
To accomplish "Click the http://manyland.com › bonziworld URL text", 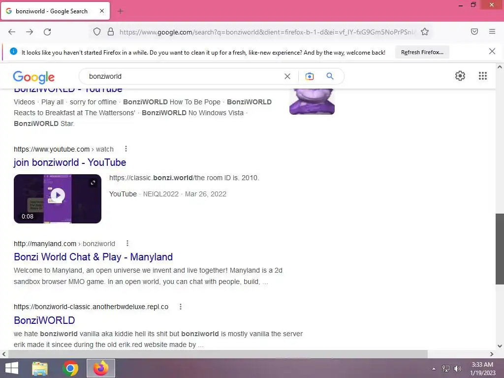I will tap(64, 244).
